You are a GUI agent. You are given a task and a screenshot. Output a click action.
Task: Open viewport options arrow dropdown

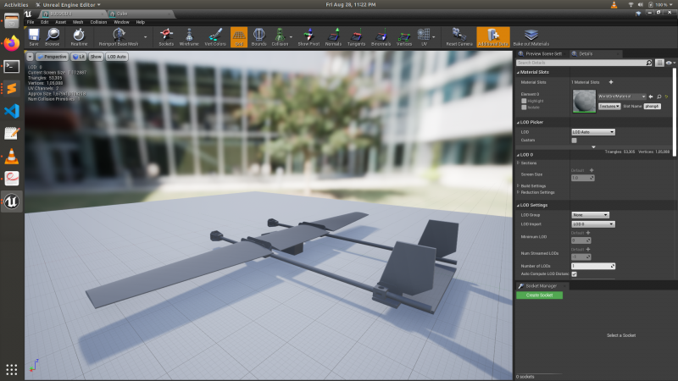tap(30, 57)
